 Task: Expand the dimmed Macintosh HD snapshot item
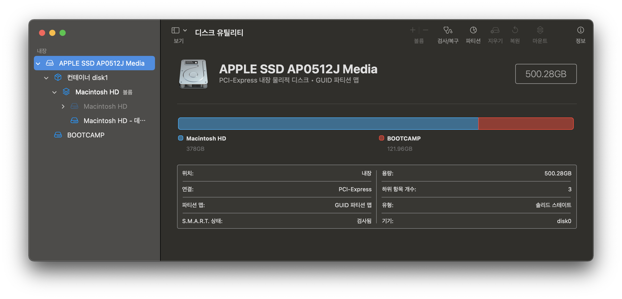[x=63, y=106]
